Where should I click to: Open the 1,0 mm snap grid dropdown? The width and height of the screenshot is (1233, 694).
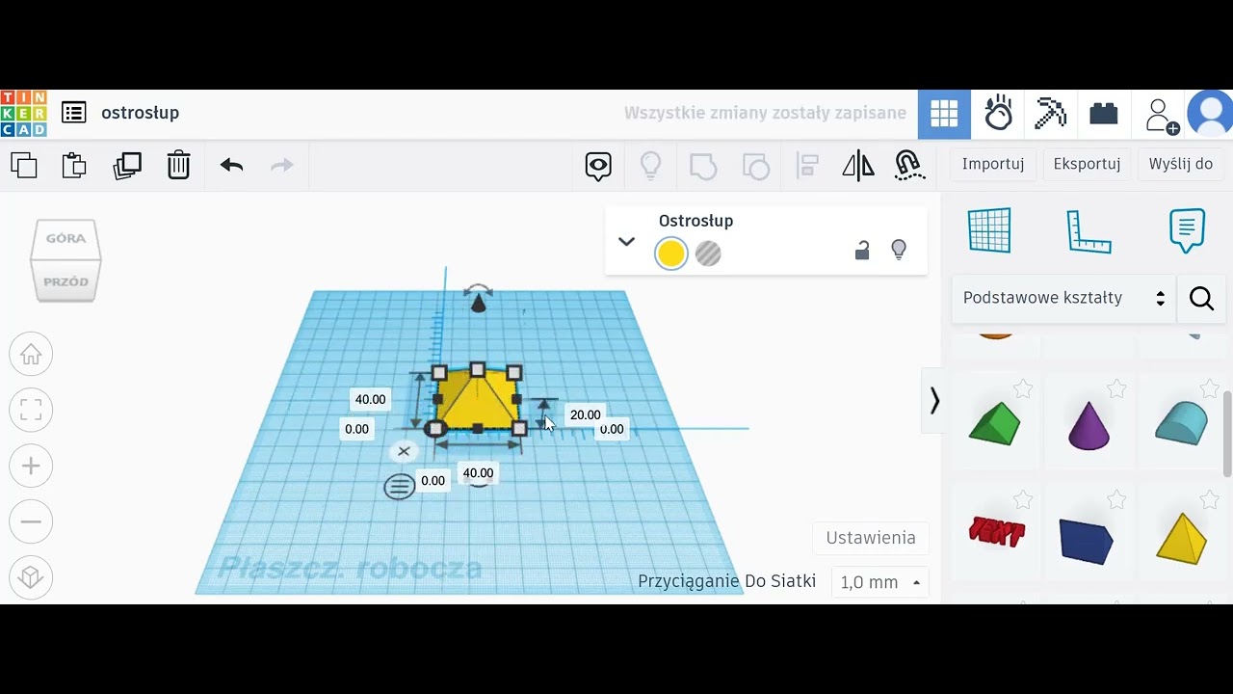880,582
